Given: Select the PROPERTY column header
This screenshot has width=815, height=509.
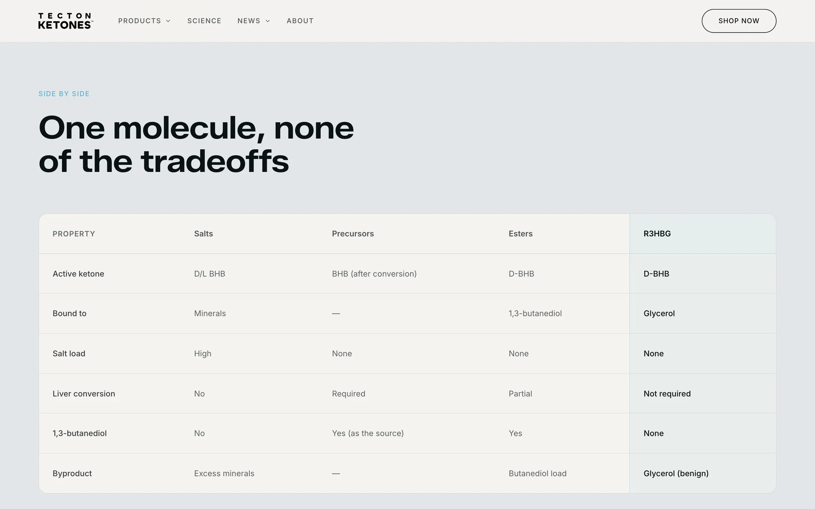Looking at the screenshot, I should 74,234.
